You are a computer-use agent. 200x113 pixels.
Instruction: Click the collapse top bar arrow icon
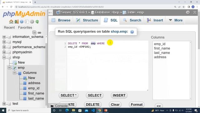(x=195, y=13)
